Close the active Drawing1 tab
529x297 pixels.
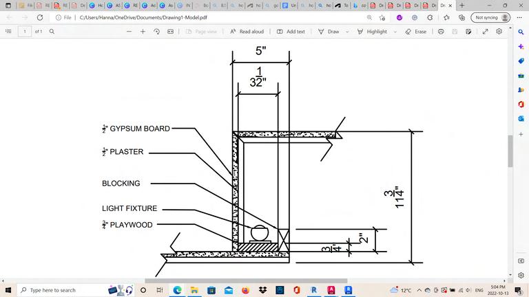coord(450,5)
